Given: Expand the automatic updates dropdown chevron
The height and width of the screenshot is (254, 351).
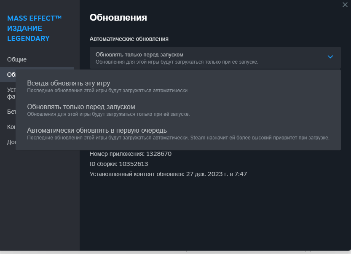Looking at the screenshot, I should tap(330, 57).
